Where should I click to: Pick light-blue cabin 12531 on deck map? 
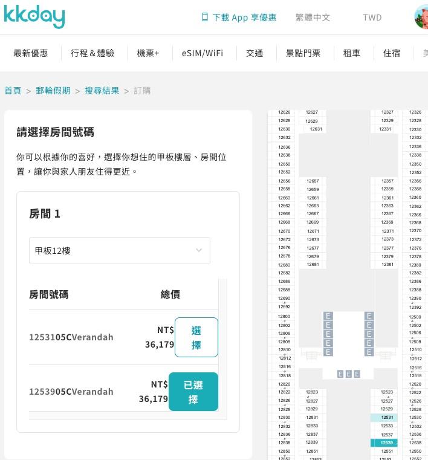click(387, 418)
